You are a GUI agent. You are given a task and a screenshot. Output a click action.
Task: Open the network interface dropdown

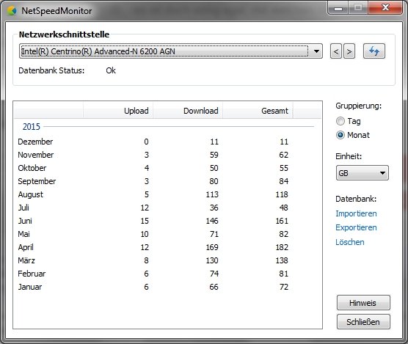coord(171,51)
